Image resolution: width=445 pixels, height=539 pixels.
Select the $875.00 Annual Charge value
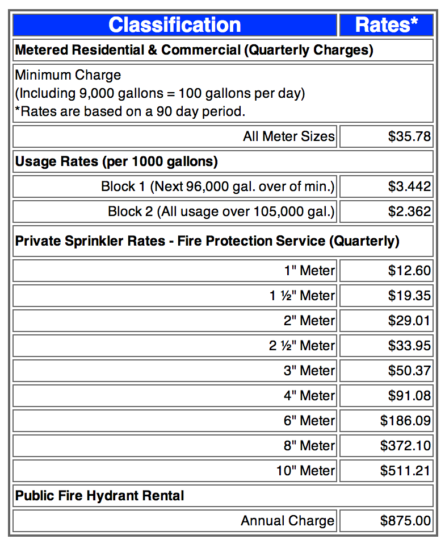tap(406, 521)
